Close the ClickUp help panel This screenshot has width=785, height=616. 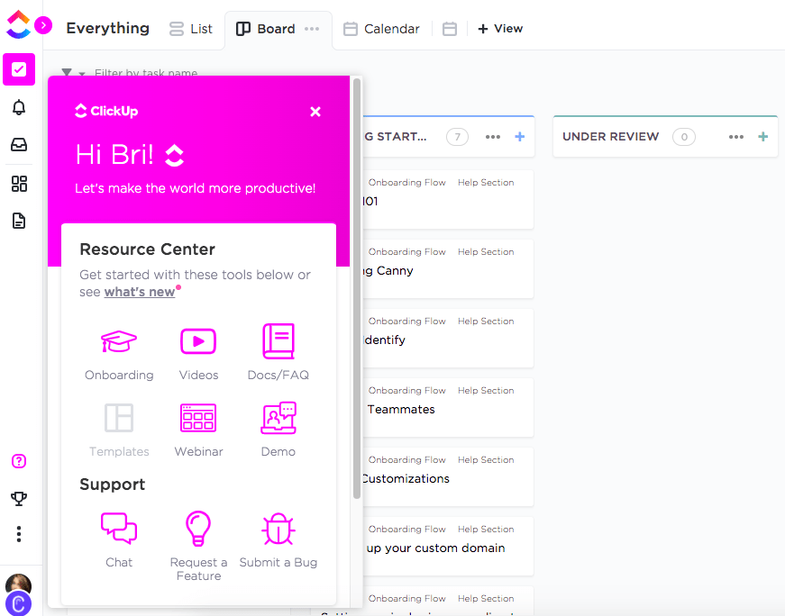pyautogui.click(x=315, y=112)
